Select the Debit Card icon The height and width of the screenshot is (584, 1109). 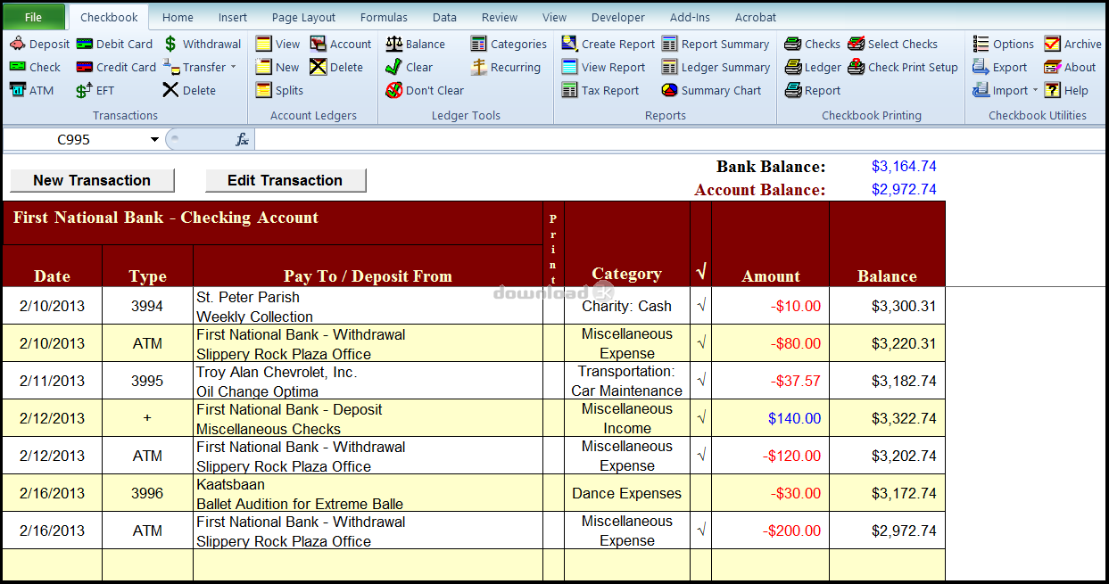click(85, 44)
